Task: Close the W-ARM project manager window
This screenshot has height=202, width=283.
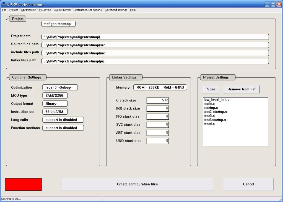Action: [278, 4]
